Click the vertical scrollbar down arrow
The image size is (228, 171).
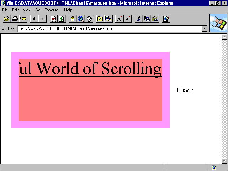click(x=224, y=160)
